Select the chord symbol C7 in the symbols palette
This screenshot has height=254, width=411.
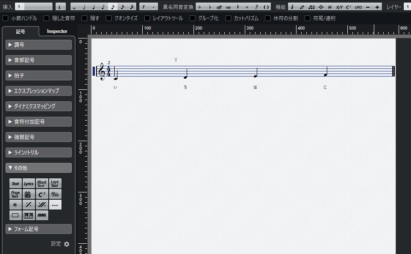tap(42, 195)
